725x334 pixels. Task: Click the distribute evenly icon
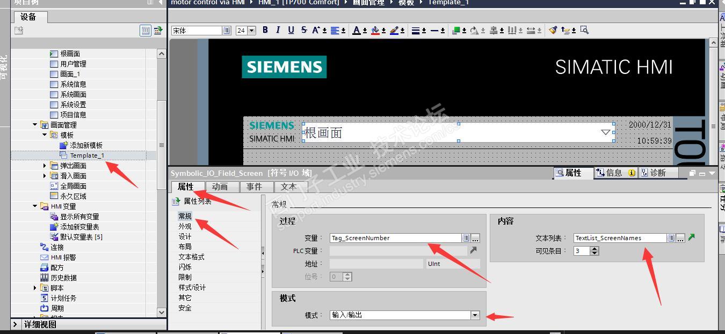point(512,30)
